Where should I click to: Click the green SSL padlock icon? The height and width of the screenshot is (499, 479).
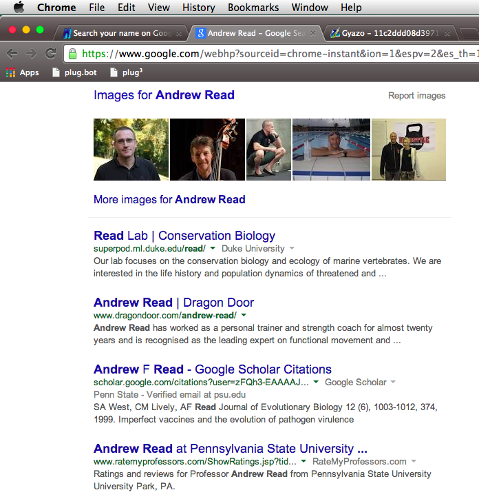73,54
